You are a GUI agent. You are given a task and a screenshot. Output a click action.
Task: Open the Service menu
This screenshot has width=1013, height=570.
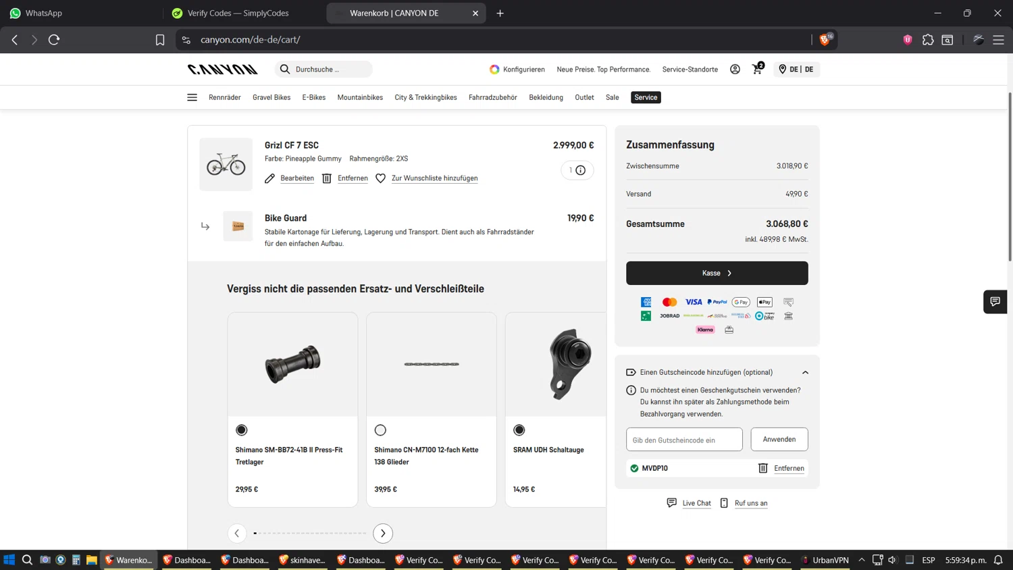[x=646, y=97]
